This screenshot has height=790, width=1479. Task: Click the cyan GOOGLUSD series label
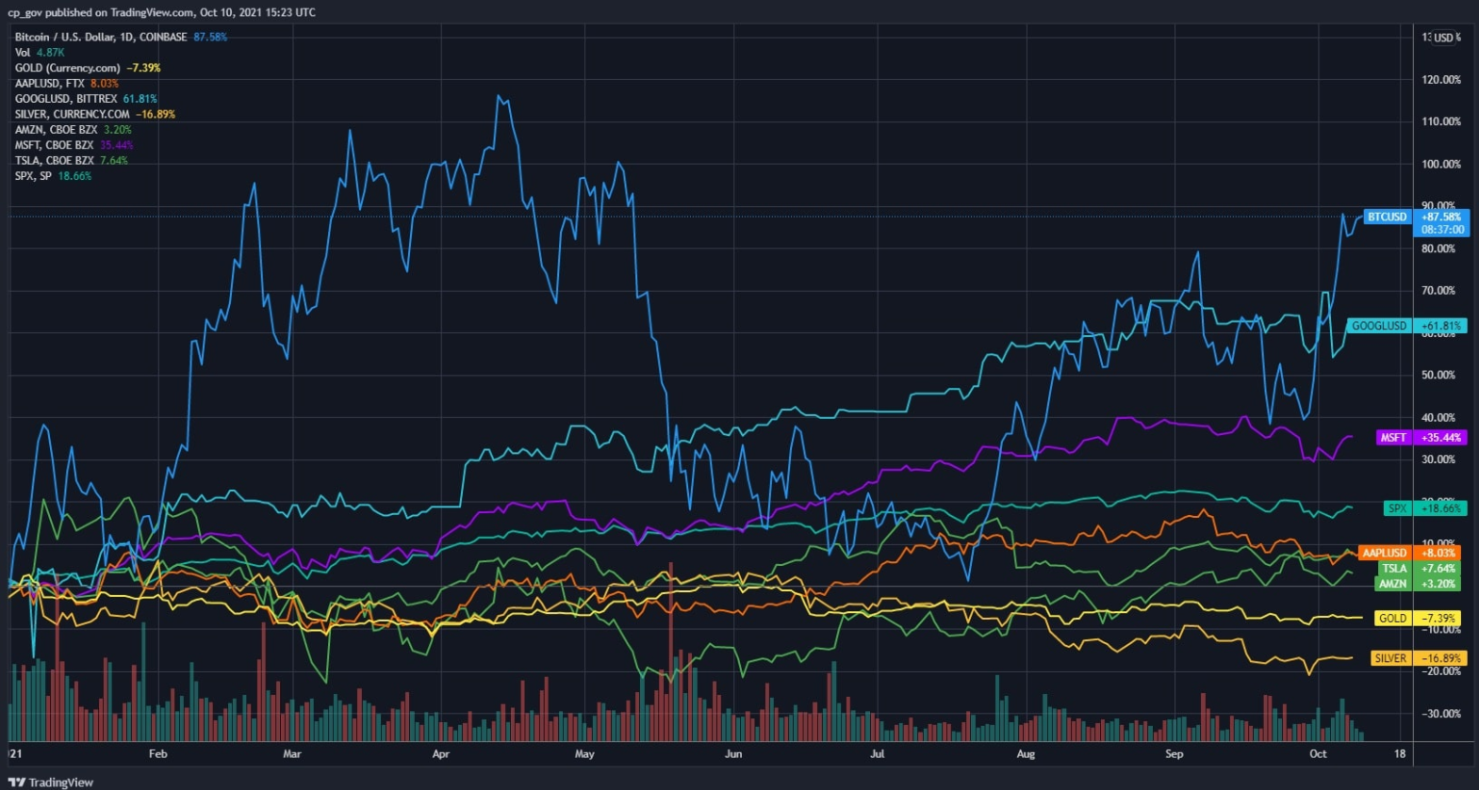click(x=1379, y=326)
